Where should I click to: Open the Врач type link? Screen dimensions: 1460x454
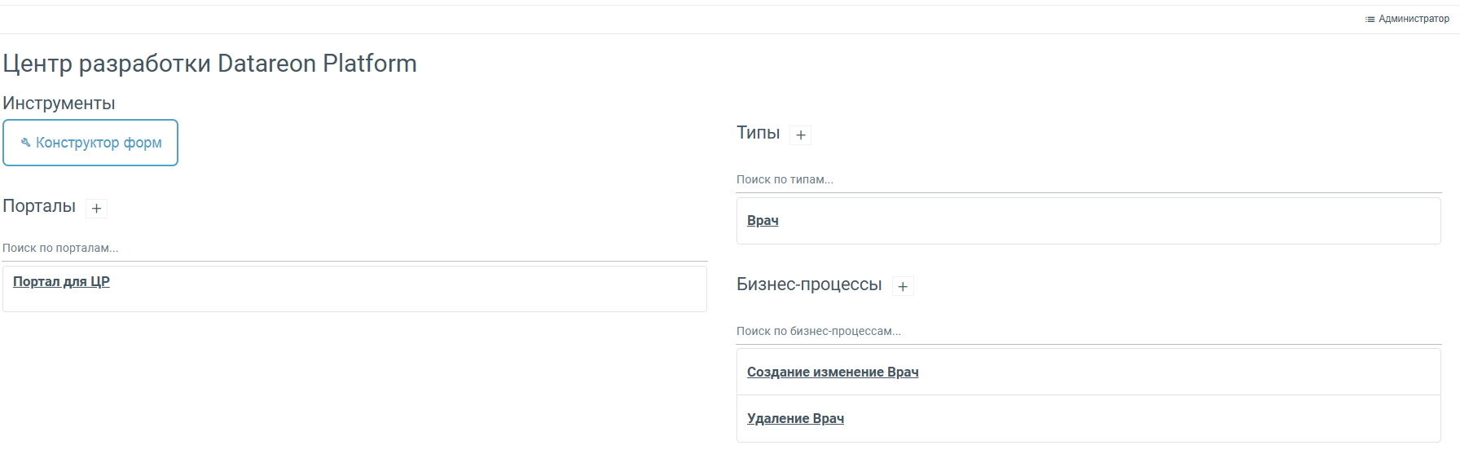pos(763,220)
